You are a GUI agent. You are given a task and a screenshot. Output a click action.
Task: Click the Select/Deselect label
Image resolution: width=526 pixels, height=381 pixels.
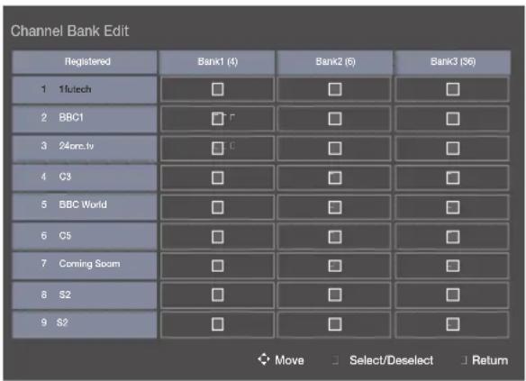391,360
